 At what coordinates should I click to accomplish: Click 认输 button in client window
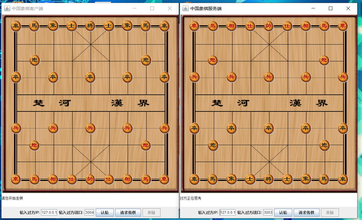[x=105, y=213]
